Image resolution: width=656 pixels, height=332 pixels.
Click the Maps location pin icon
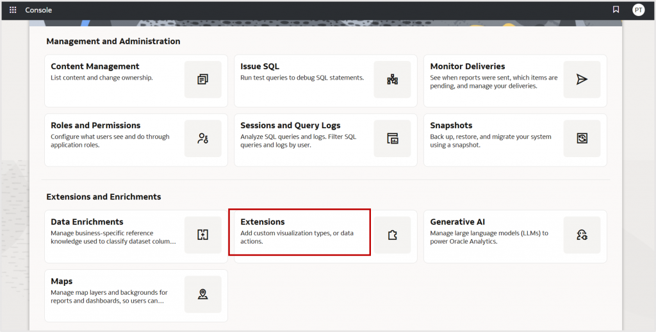tap(203, 294)
